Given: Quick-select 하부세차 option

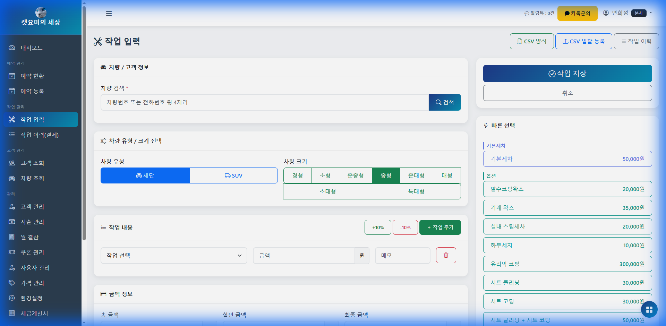Looking at the screenshot, I should click(567, 245).
